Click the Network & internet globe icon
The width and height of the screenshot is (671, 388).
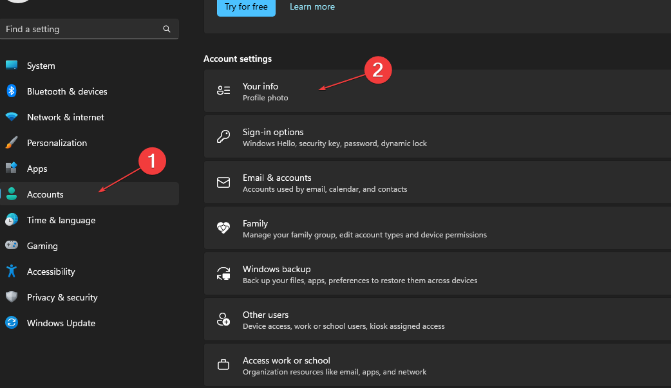(x=12, y=116)
